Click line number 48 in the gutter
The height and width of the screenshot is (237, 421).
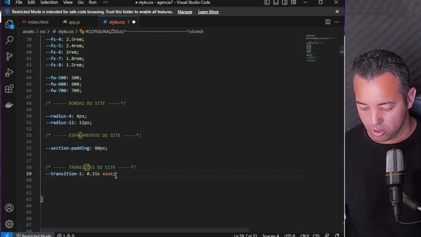click(29, 103)
